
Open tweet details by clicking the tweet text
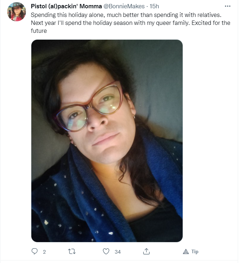click(x=130, y=23)
